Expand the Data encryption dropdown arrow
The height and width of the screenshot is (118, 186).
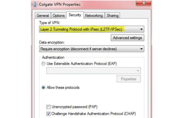tap(141, 49)
